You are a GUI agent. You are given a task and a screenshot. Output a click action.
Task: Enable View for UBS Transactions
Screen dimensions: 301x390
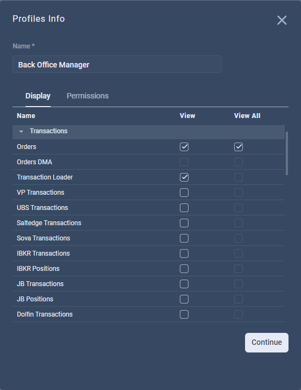[184, 208]
